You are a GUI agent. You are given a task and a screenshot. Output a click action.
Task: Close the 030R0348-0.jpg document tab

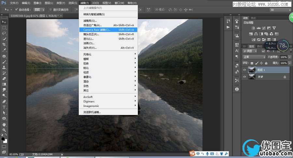click(61, 16)
